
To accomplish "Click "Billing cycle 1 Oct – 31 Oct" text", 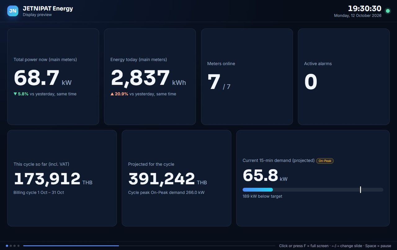I will tap(39, 193).
